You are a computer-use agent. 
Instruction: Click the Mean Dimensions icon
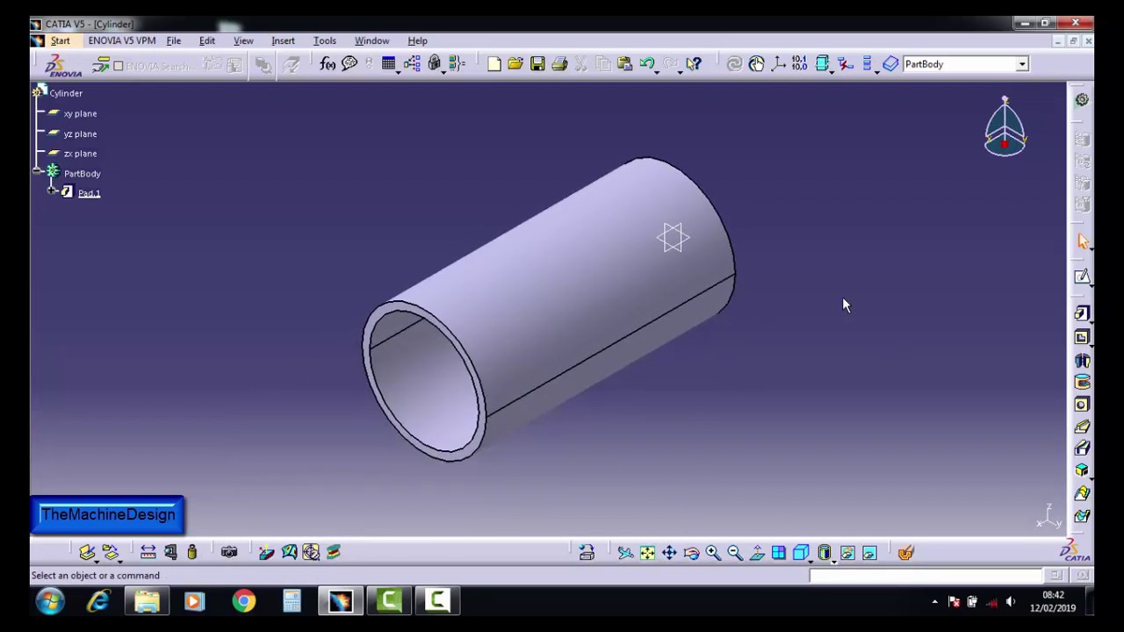point(799,64)
